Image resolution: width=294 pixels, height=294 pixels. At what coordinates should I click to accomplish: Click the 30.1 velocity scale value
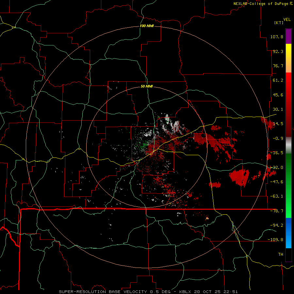tap(278, 109)
